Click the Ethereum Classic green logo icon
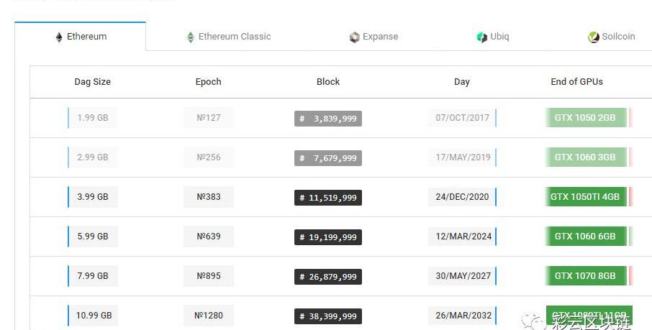 191,37
